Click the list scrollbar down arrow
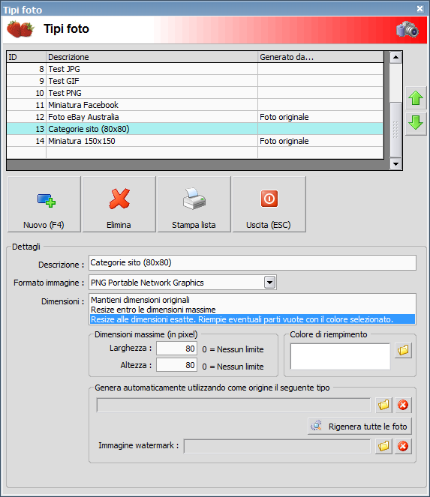This screenshot has width=430, height=497. coord(395,164)
